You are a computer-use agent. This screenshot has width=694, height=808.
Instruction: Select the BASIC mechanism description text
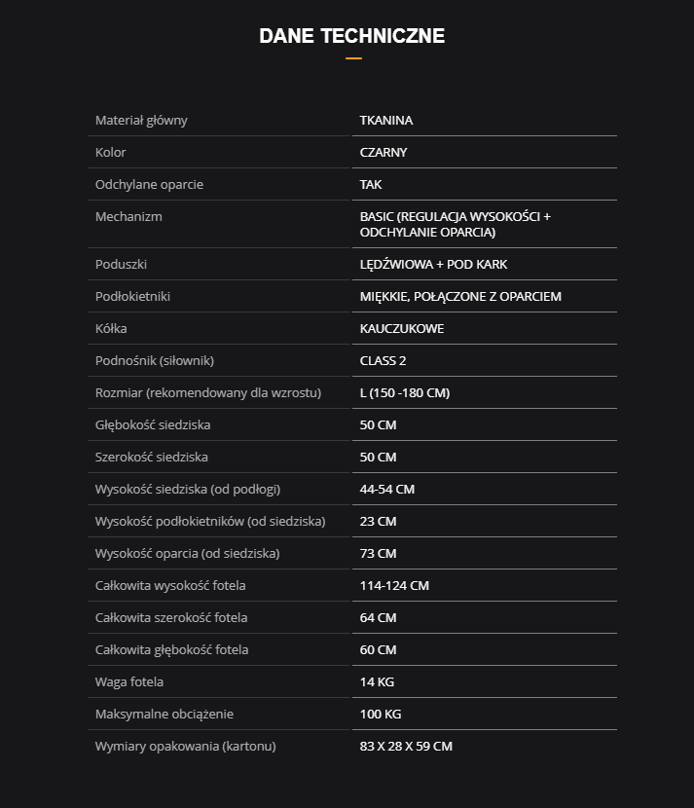pos(455,224)
